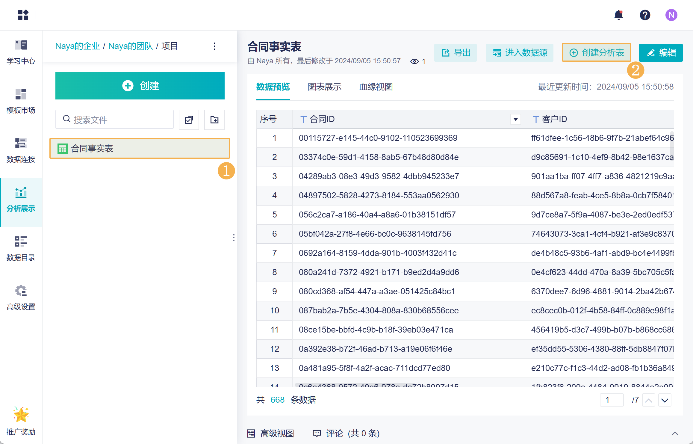Switch to the 图表展示 tab

tap(324, 87)
